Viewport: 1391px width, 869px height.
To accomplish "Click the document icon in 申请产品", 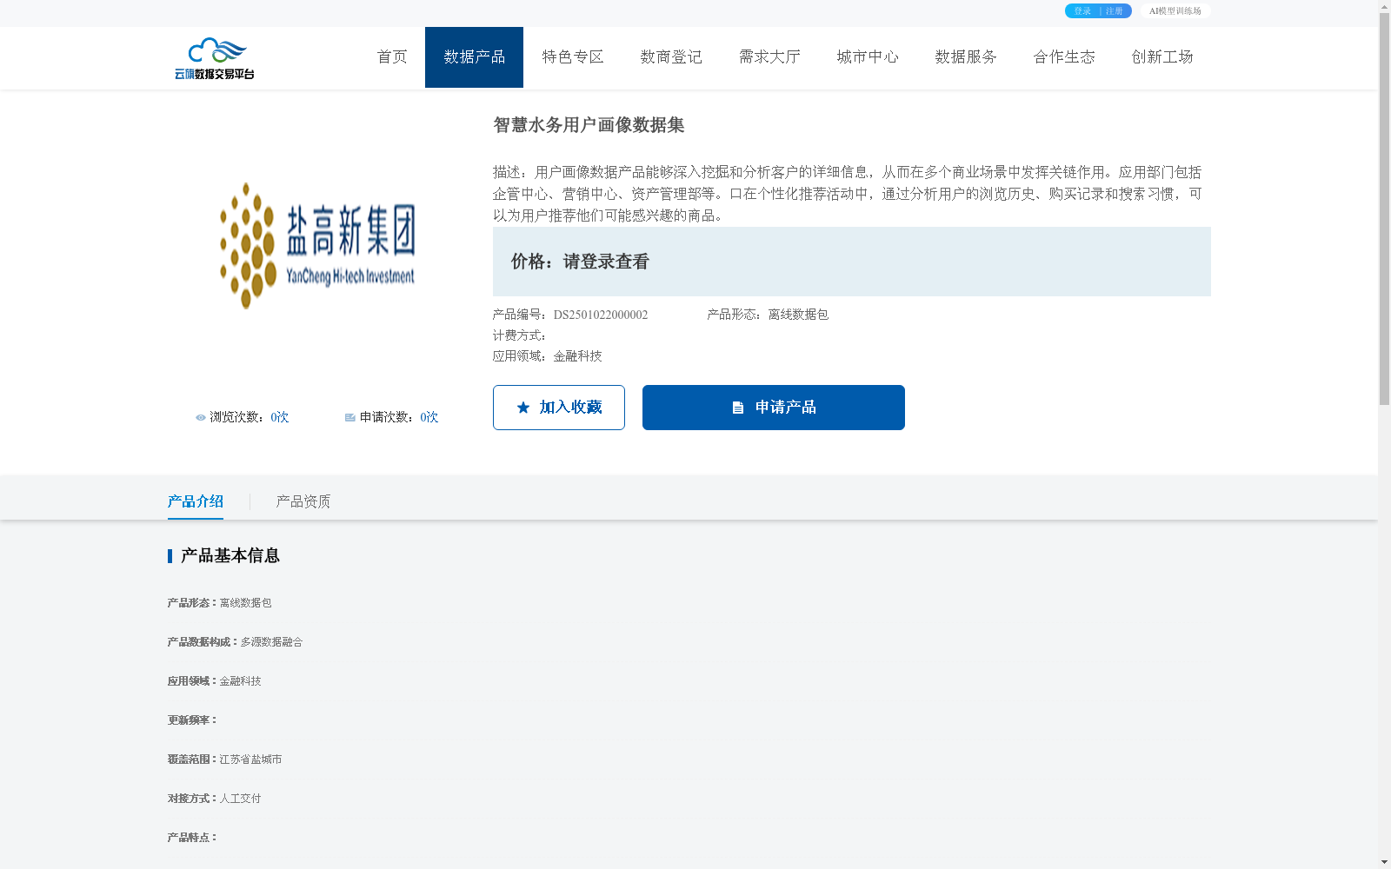I will click(x=738, y=408).
